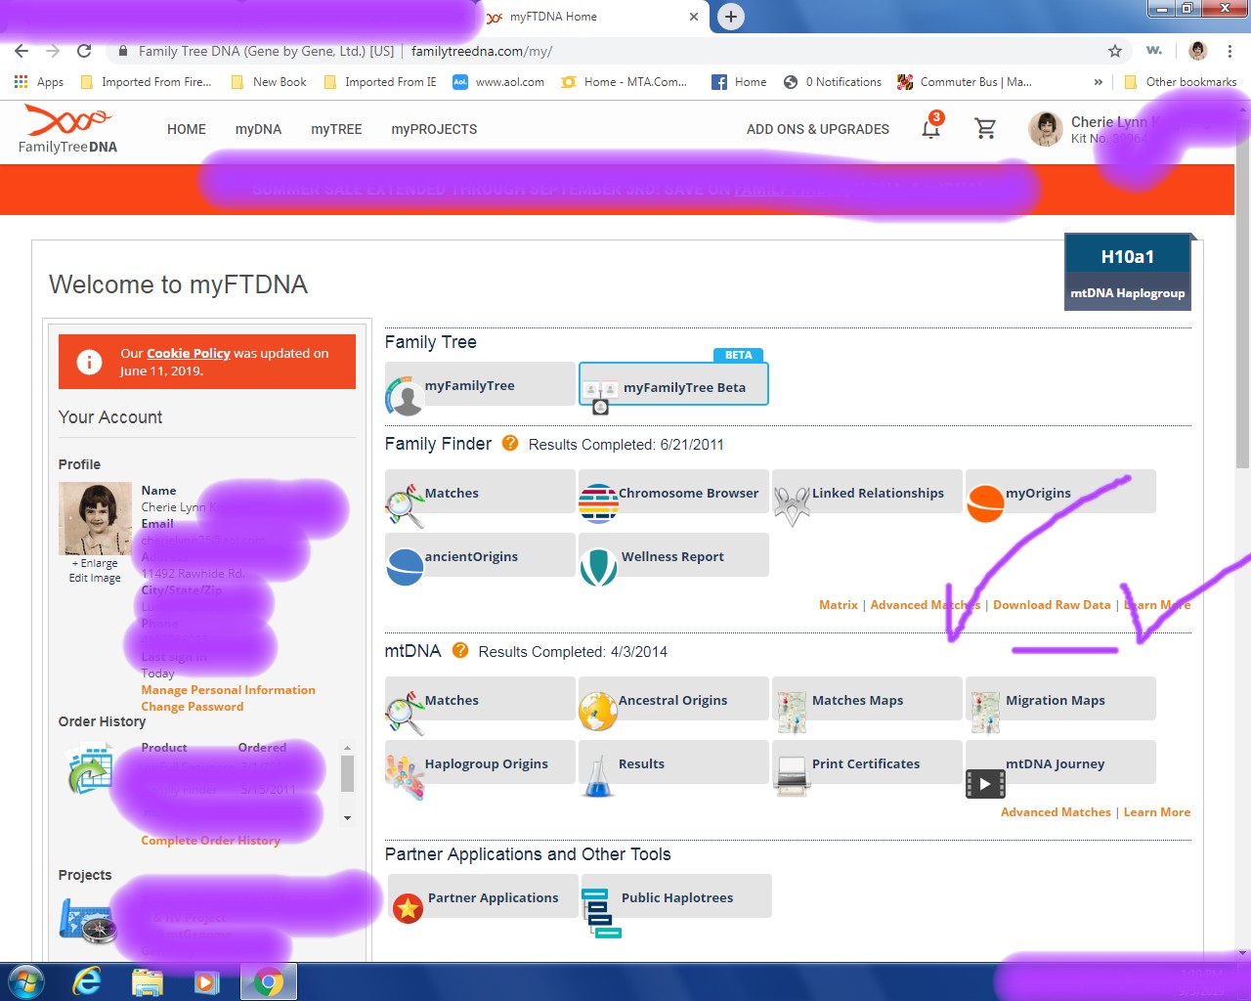Play the mtDNA Journey video
This screenshot has width=1251, height=1001.
point(985,783)
